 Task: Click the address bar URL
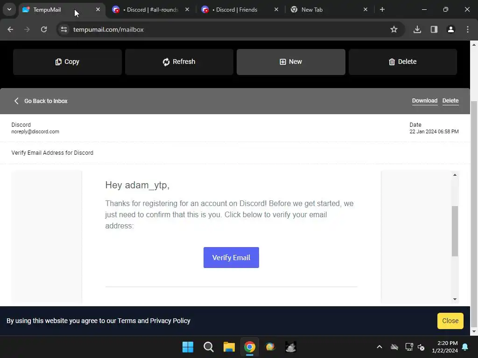tap(108, 29)
